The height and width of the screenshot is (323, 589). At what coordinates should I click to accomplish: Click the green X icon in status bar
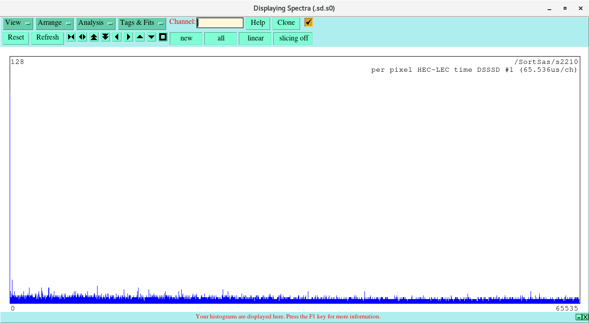point(585,317)
